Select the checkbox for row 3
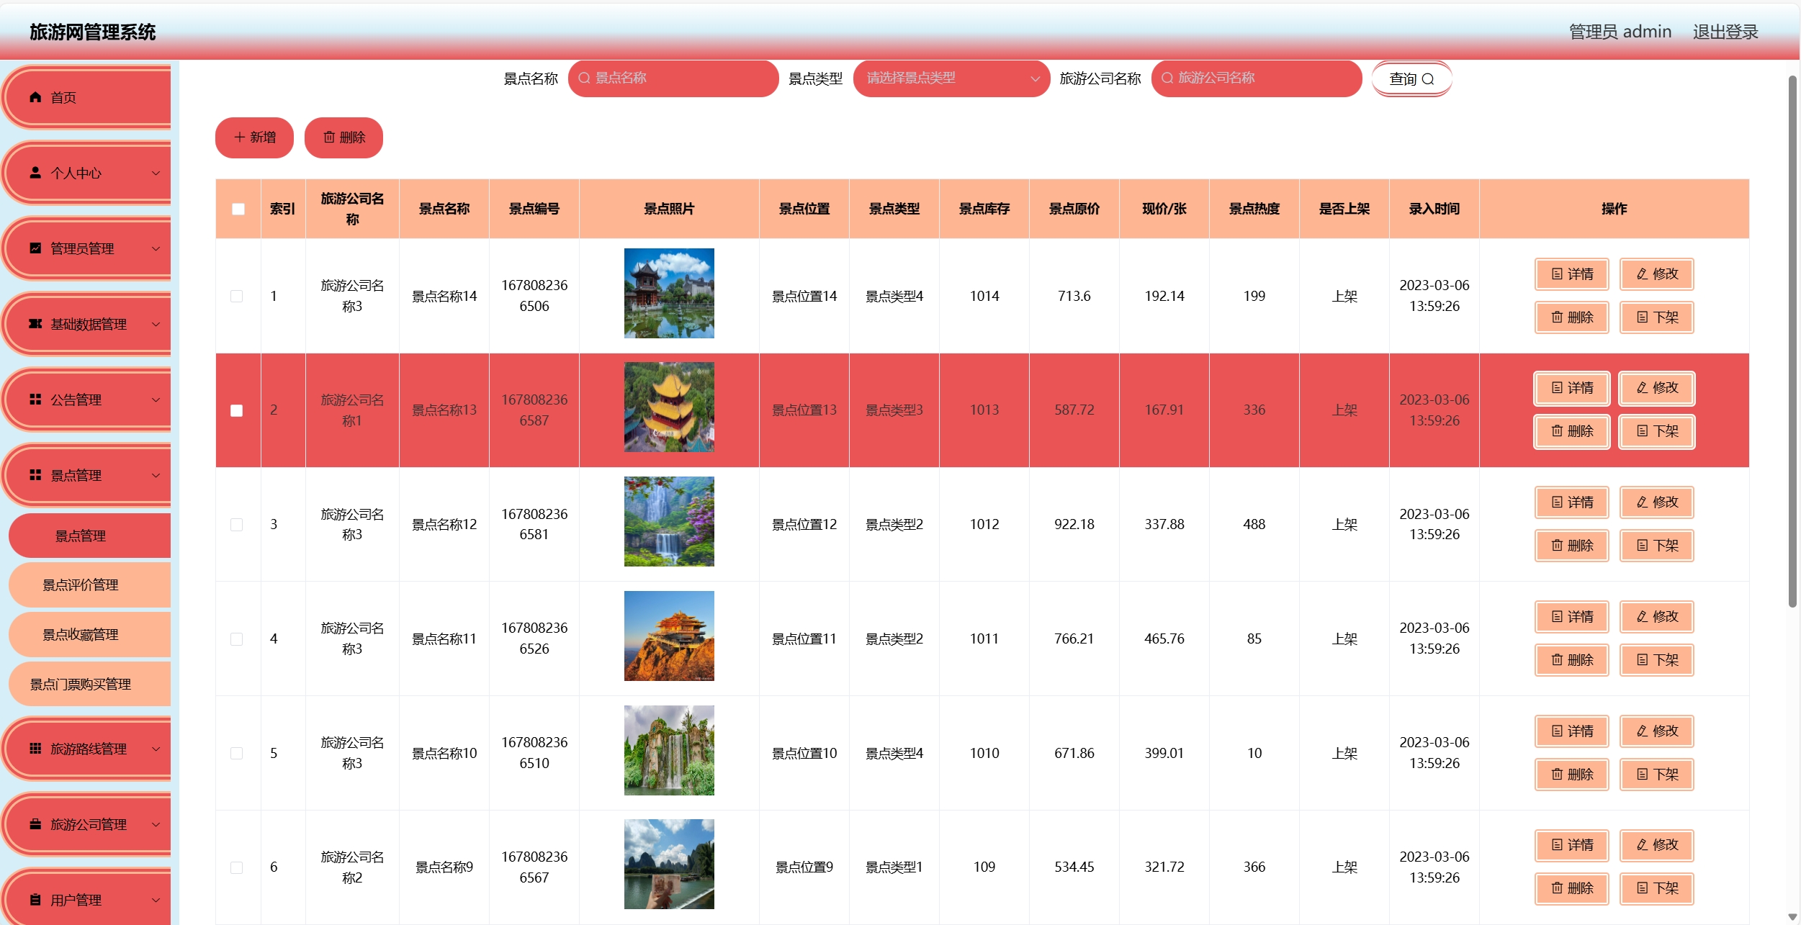 tap(237, 525)
